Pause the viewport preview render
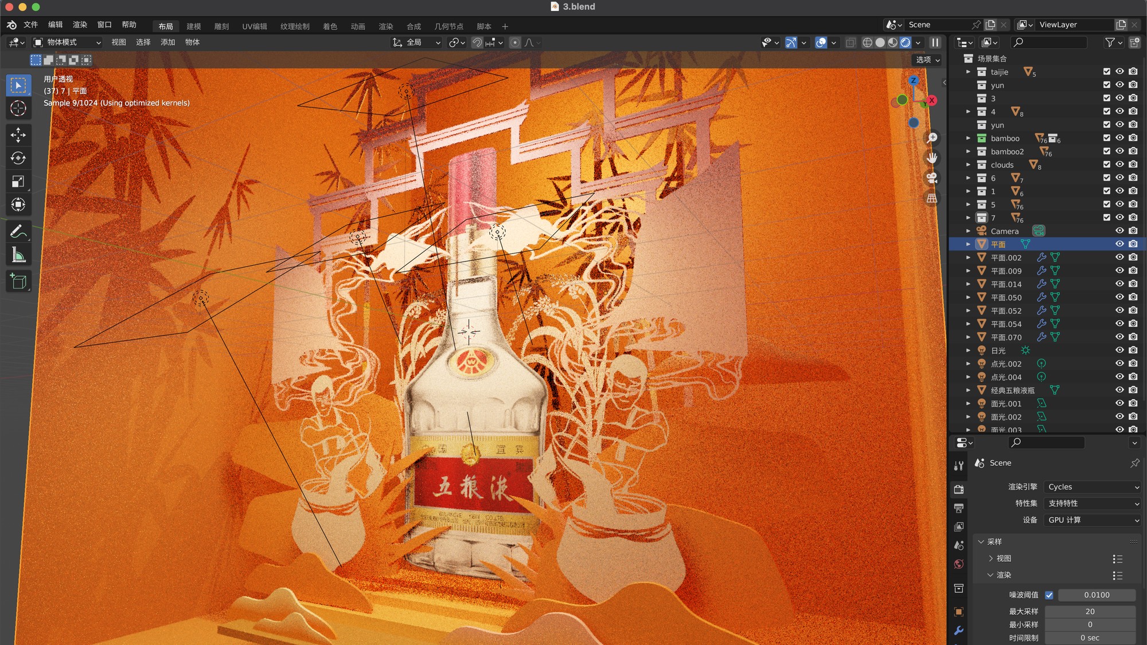This screenshot has width=1147, height=645. [x=935, y=42]
